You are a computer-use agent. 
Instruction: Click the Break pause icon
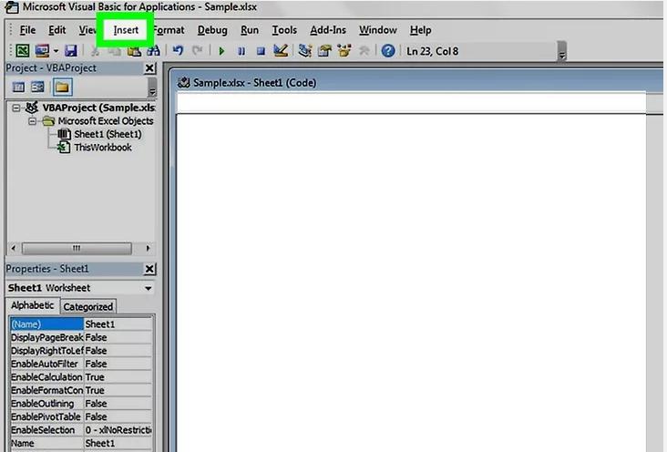coord(241,52)
